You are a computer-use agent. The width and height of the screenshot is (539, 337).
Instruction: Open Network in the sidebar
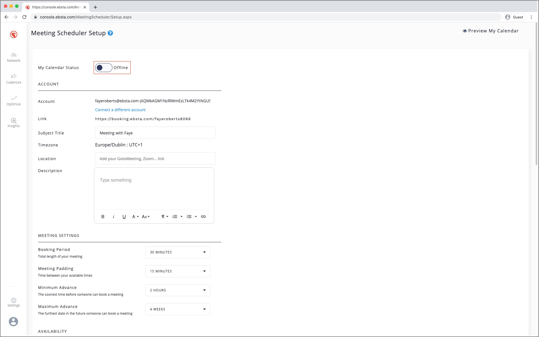click(x=13, y=57)
